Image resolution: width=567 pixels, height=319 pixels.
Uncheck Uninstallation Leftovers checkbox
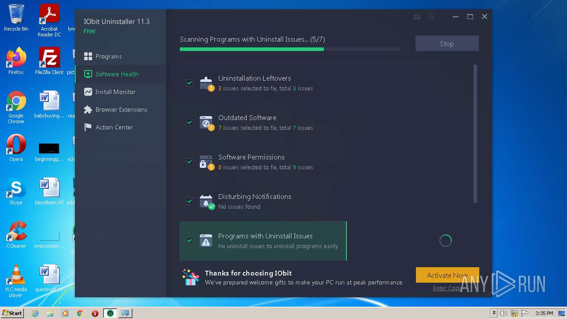coord(190,83)
